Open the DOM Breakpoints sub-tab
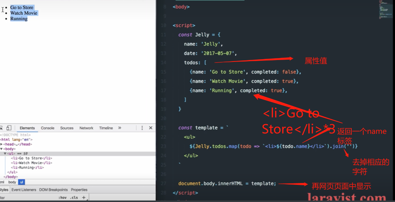The width and height of the screenshot is (395, 202). click(x=53, y=190)
